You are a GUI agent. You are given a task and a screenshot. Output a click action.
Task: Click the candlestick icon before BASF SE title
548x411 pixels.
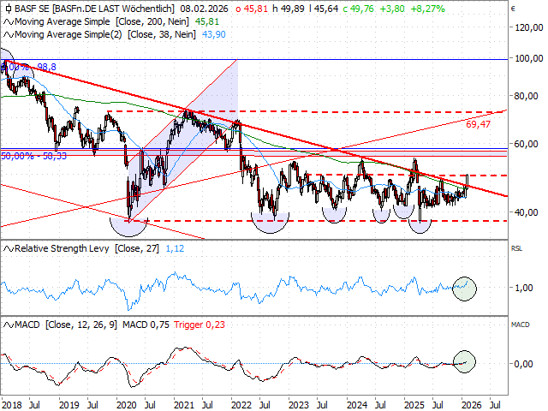click(x=9, y=9)
